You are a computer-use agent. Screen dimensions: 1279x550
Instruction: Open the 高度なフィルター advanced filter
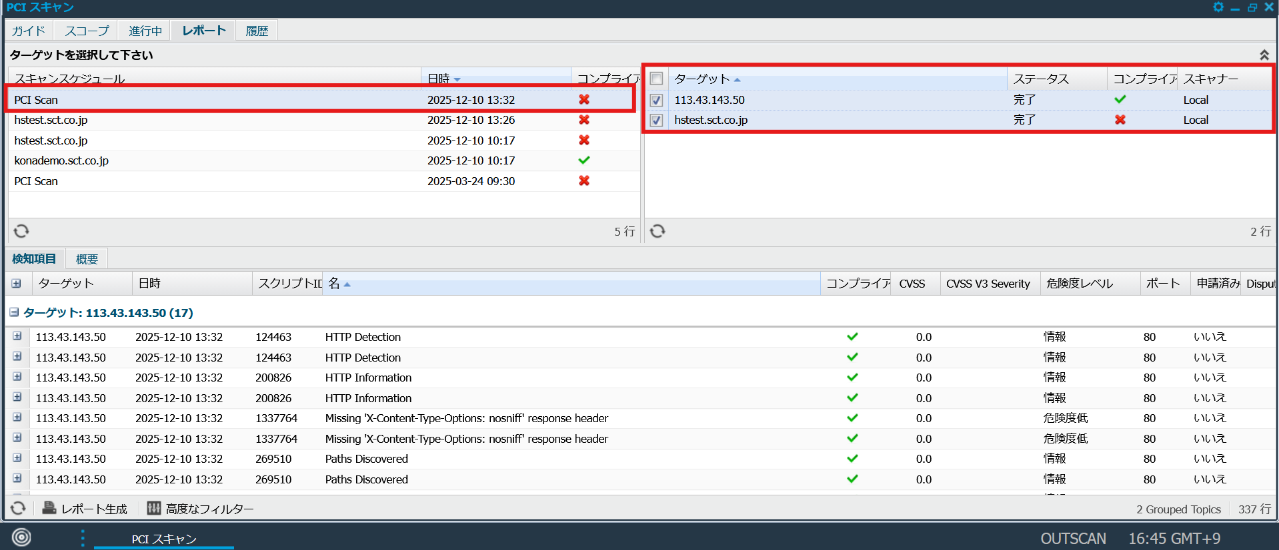click(154, 508)
